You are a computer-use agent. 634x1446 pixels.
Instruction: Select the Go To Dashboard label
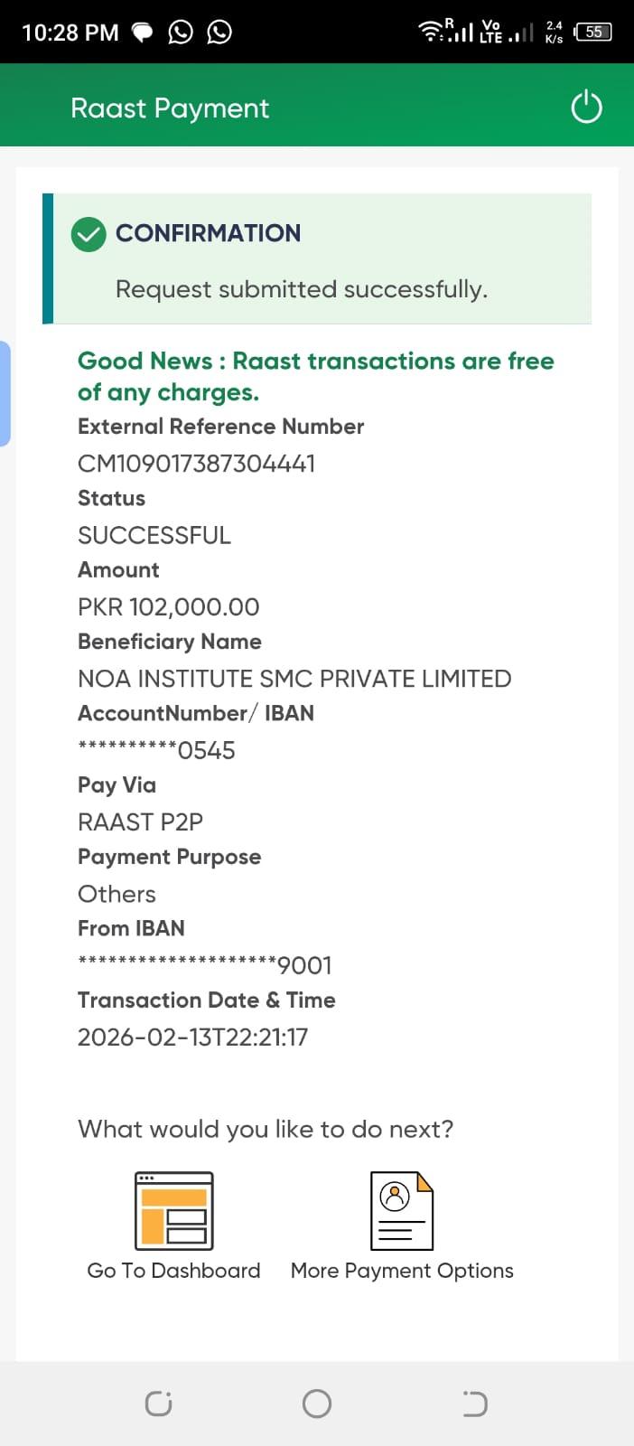[x=173, y=1271]
